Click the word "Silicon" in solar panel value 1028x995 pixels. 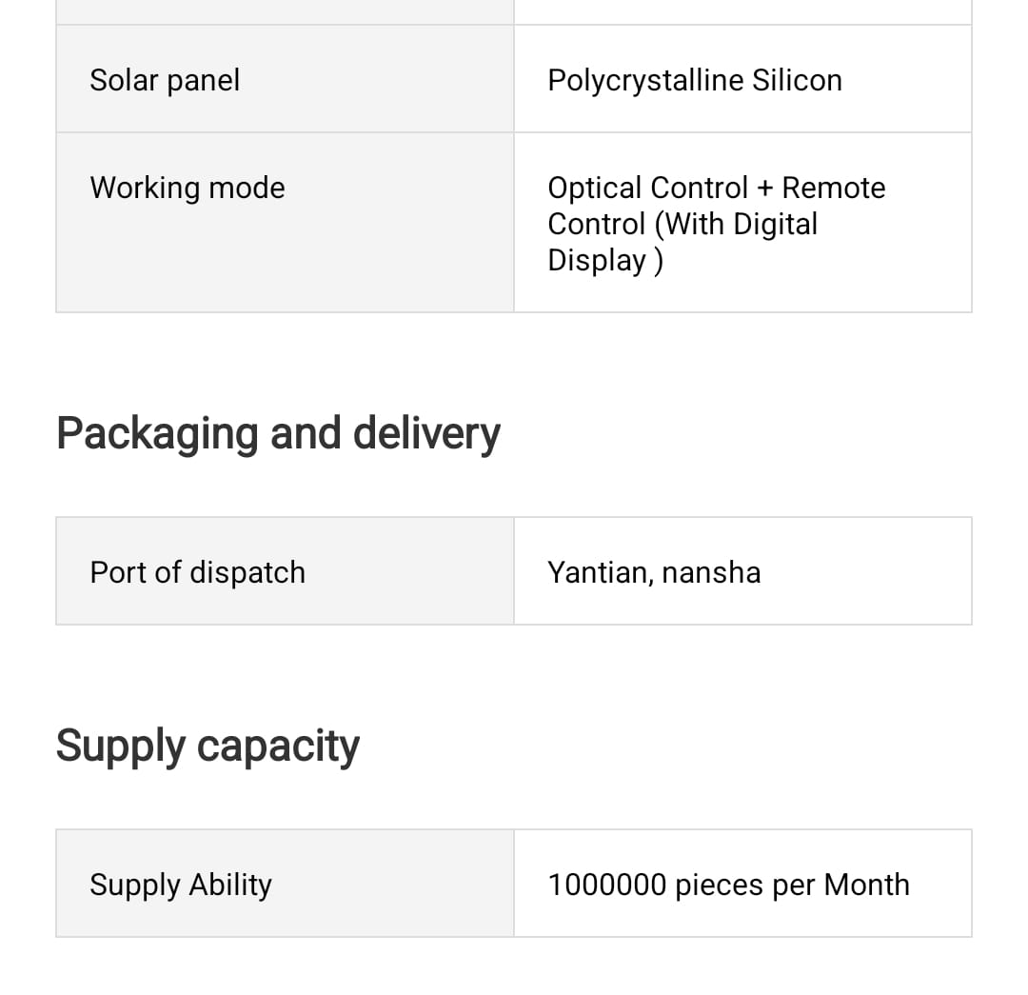pos(797,80)
